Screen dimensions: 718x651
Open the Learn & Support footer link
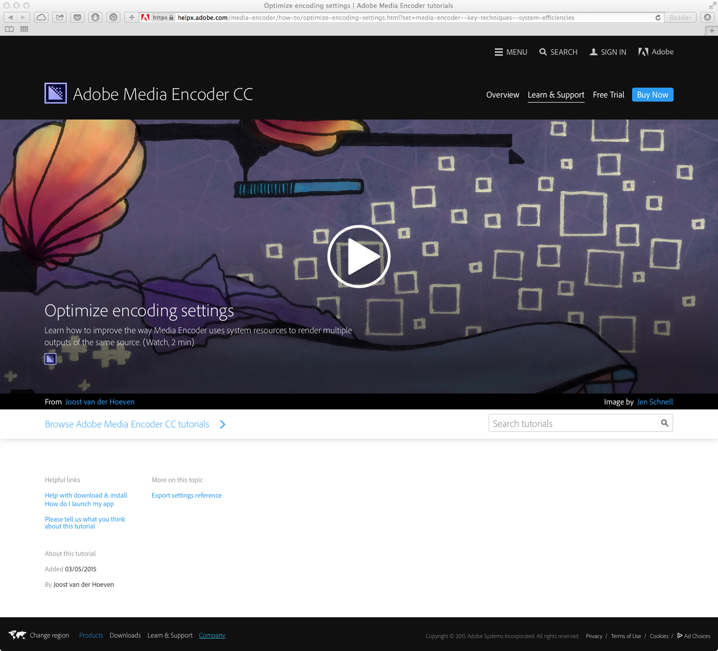pyautogui.click(x=170, y=636)
